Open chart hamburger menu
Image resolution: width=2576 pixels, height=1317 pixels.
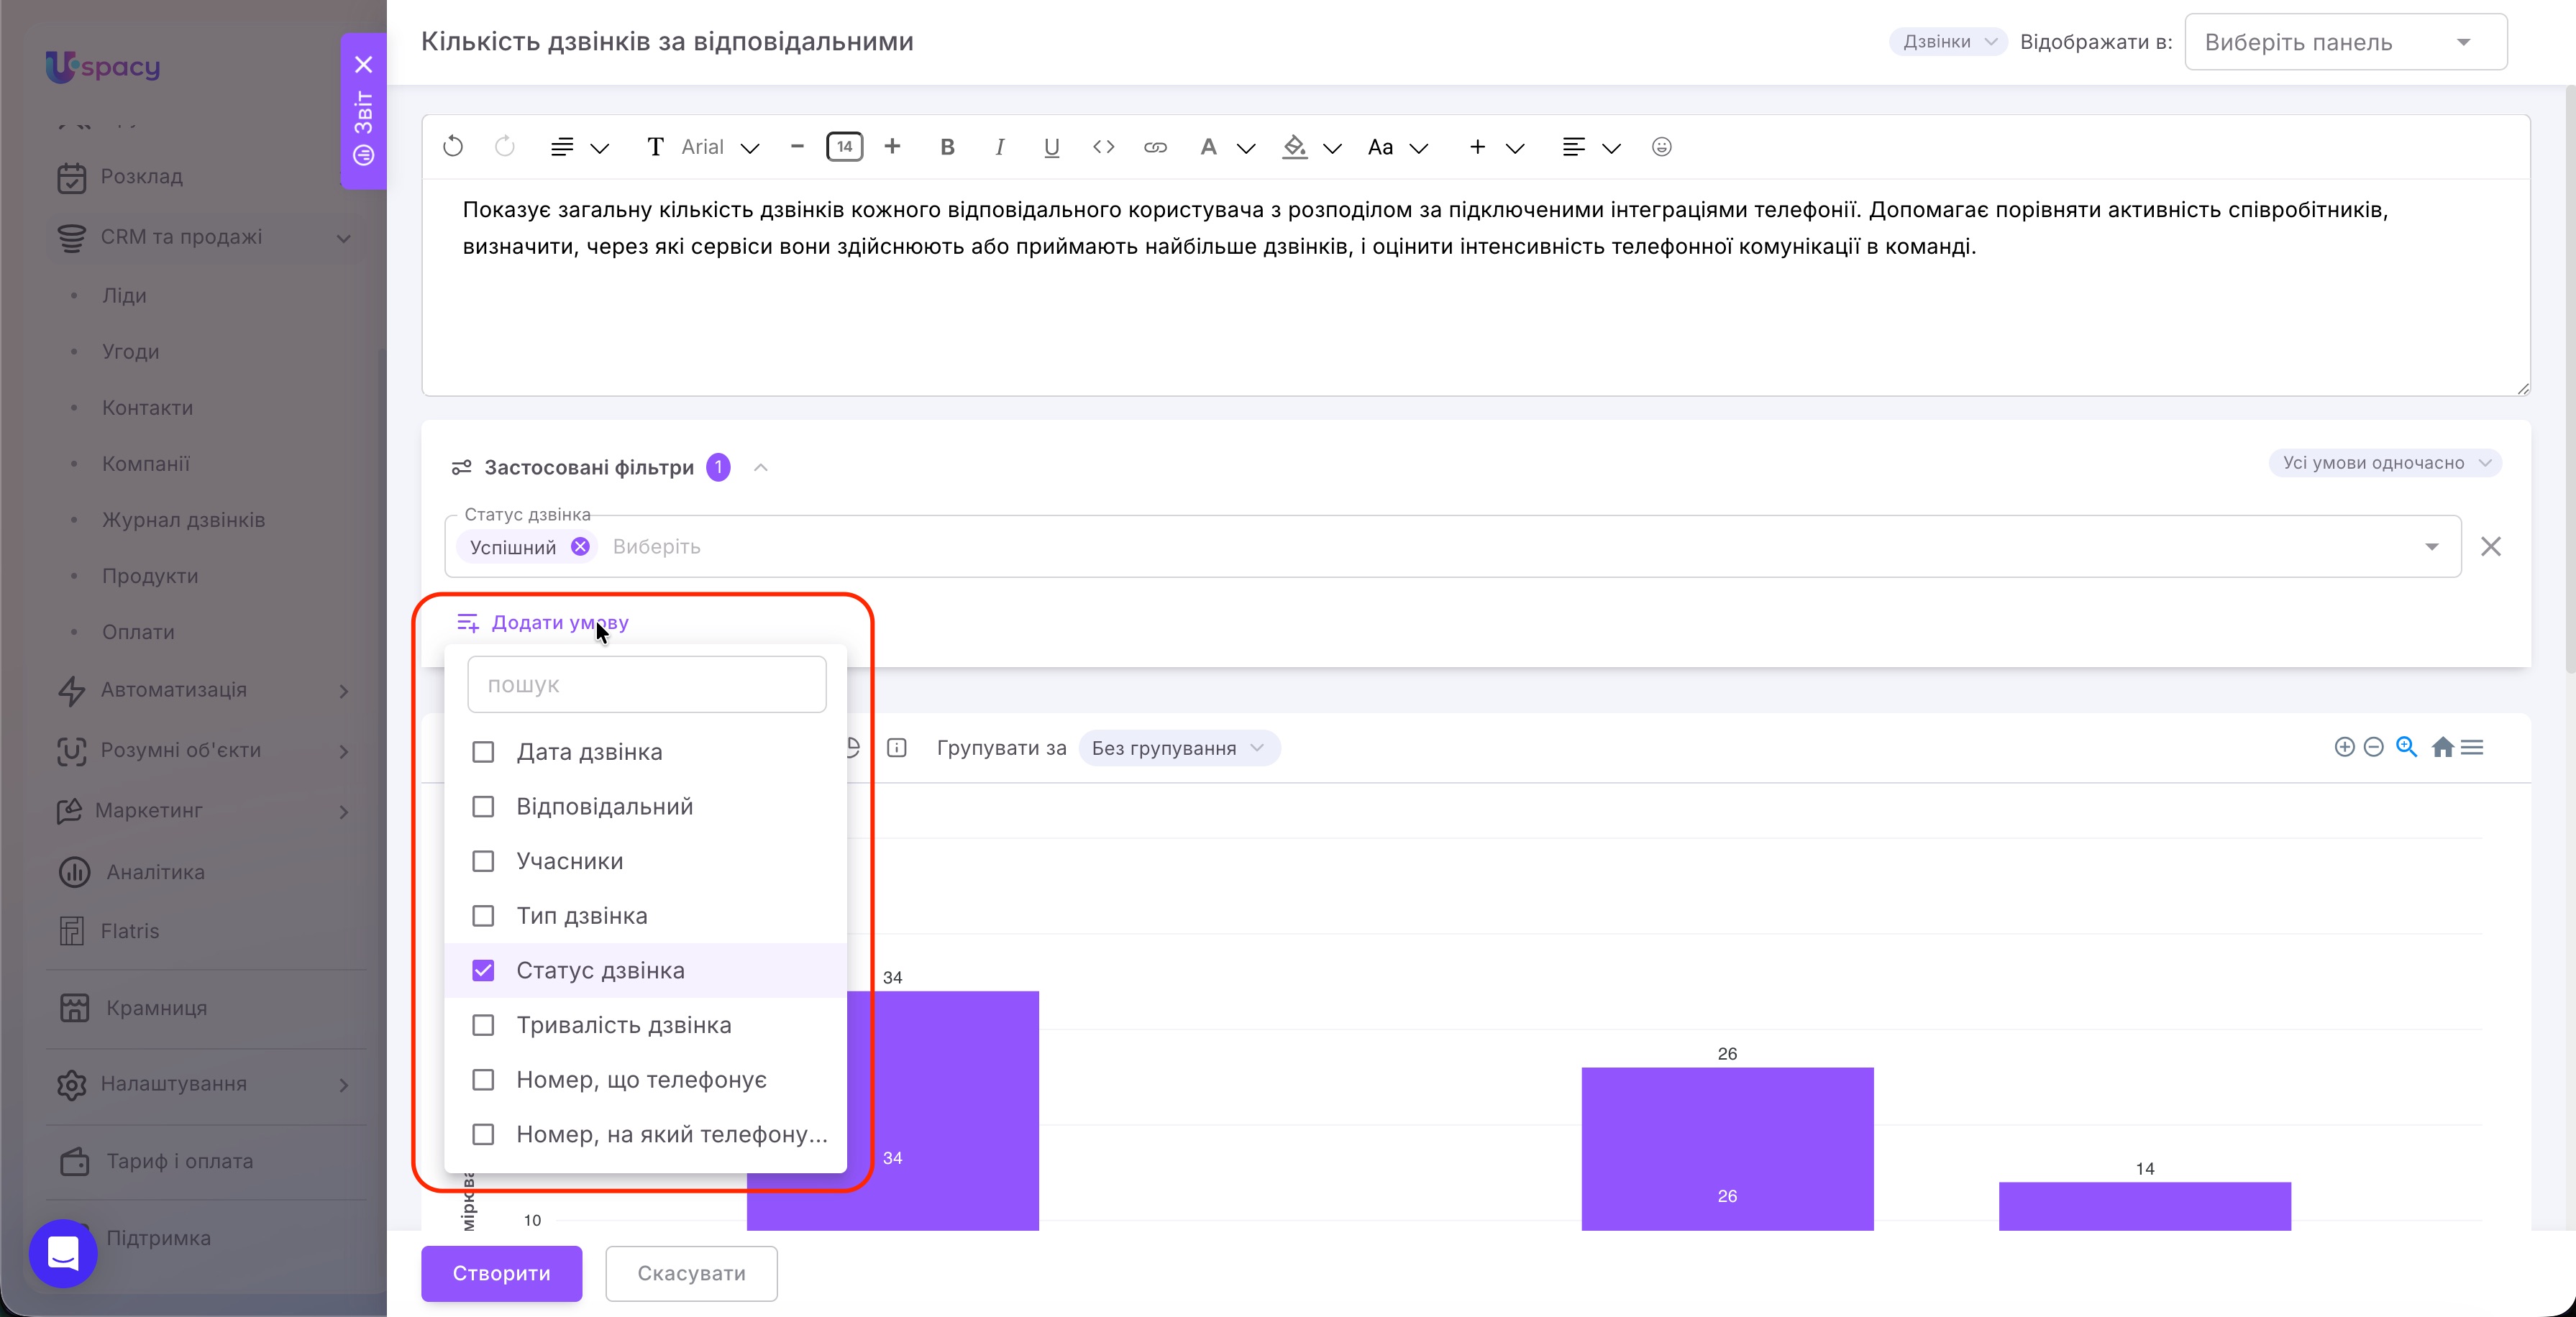tap(2472, 747)
